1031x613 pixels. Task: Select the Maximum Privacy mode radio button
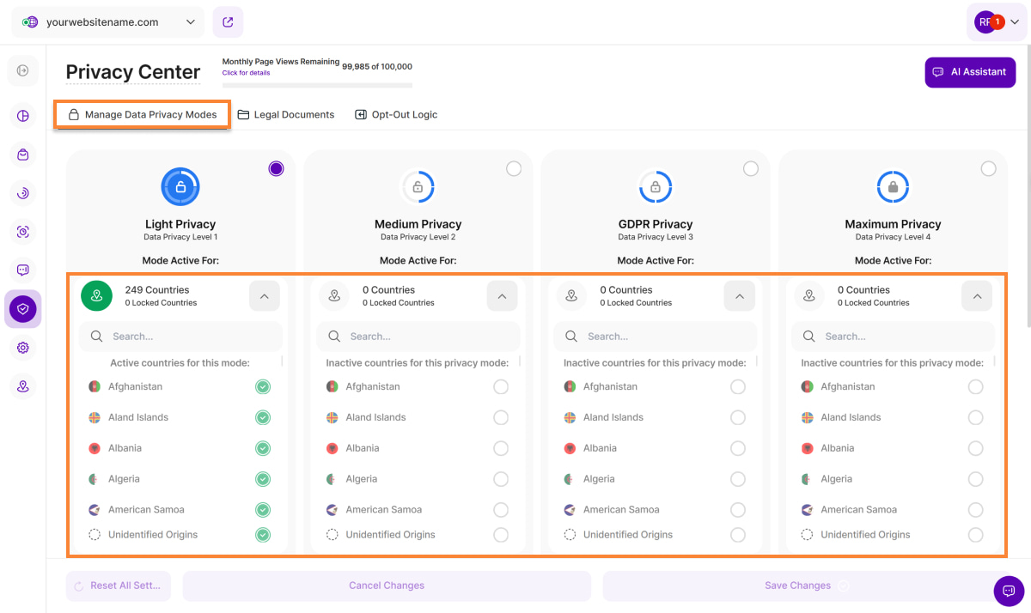989,169
